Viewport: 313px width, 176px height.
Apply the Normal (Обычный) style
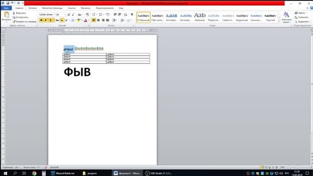(143, 18)
